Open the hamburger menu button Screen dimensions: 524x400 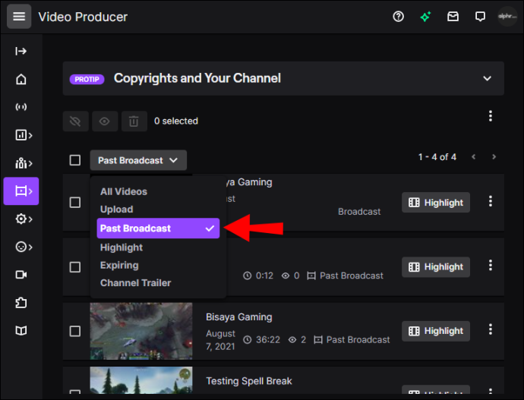point(19,17)
